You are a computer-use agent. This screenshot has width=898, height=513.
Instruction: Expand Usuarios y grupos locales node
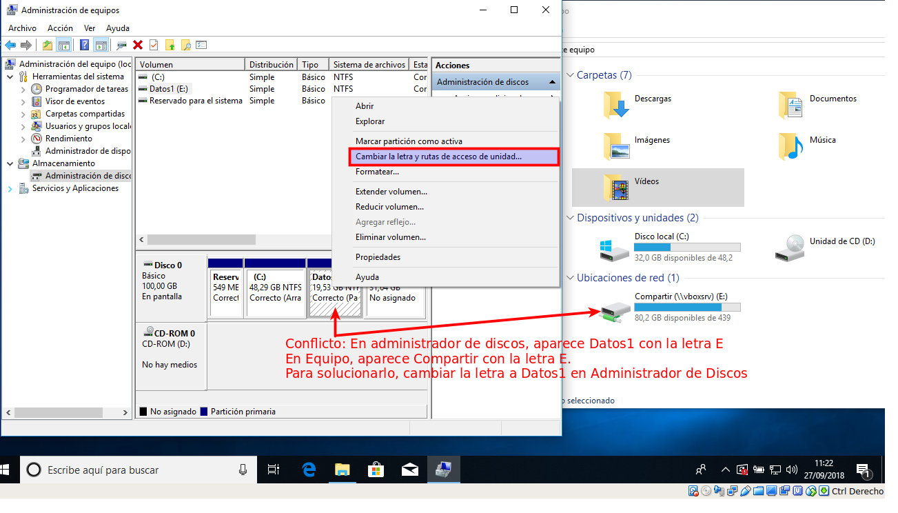click(23, 126)
